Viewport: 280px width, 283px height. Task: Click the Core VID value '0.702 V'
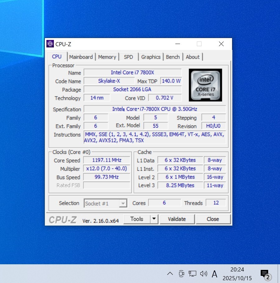pos(165,98)
